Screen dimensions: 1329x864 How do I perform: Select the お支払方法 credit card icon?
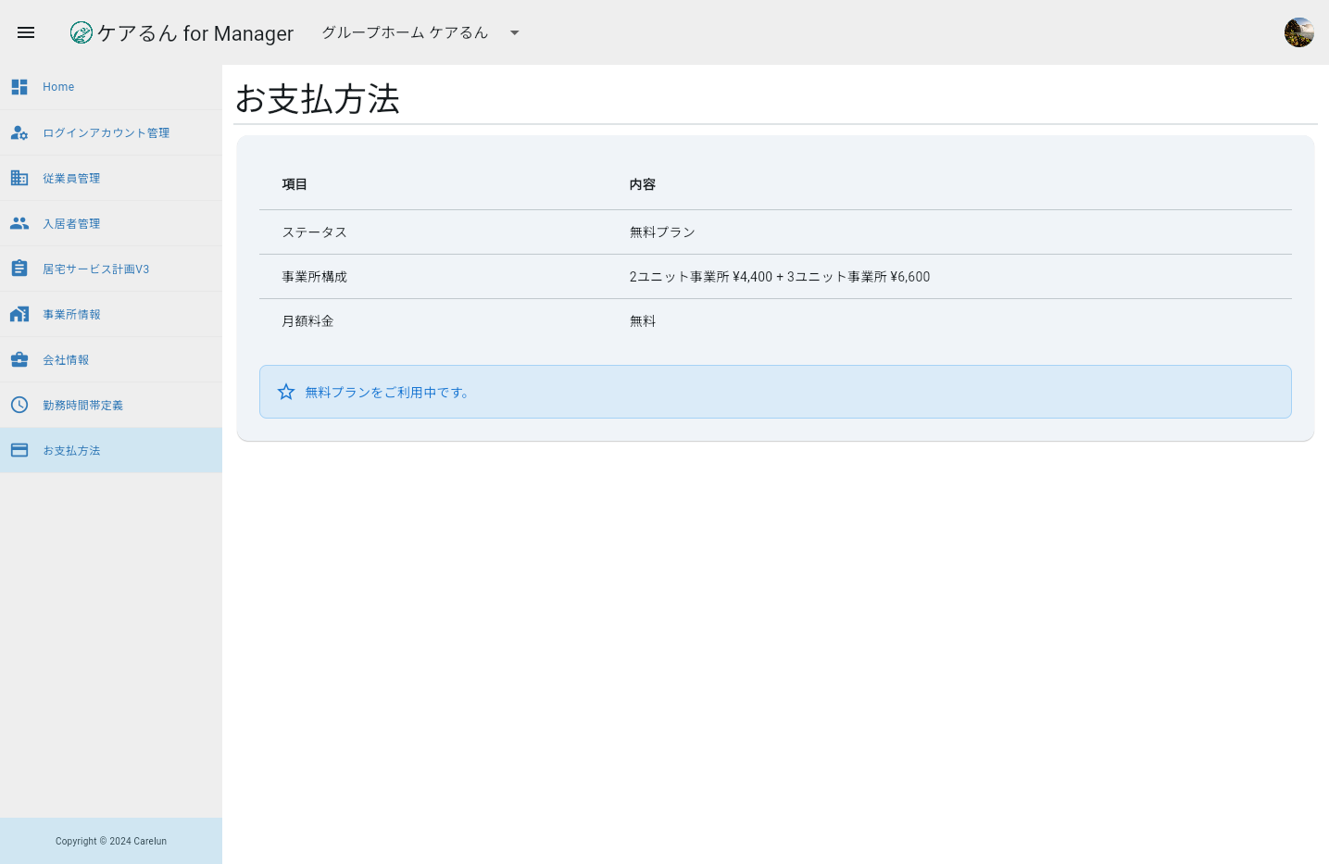19,449
